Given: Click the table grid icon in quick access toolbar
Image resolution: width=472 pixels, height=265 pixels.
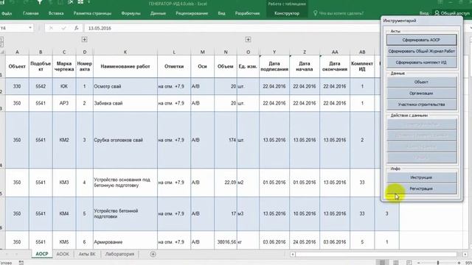Looking at the screenshot, I should [80, 2].
